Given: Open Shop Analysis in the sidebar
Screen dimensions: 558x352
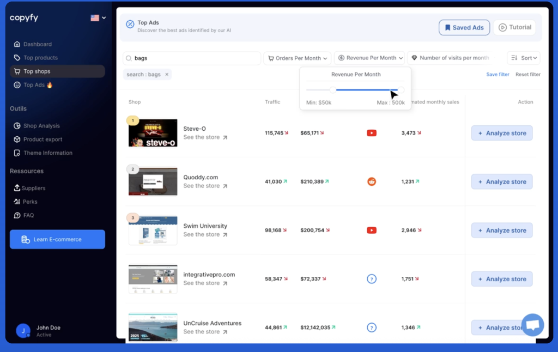Looking at the screenshot, I should (x=41, y=126).
